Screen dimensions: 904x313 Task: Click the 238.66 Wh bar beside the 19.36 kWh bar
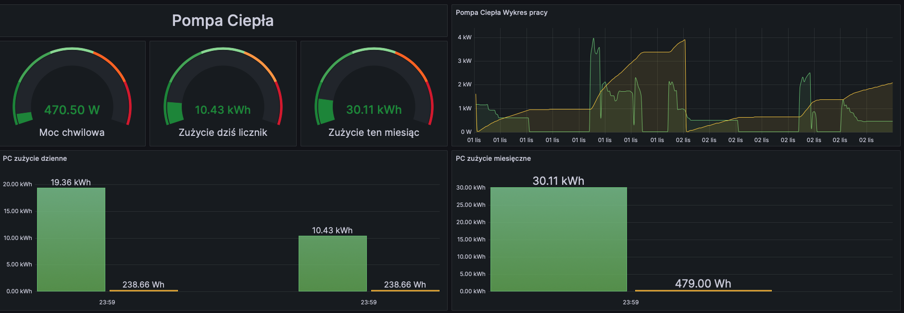click(x=143, y=290)
